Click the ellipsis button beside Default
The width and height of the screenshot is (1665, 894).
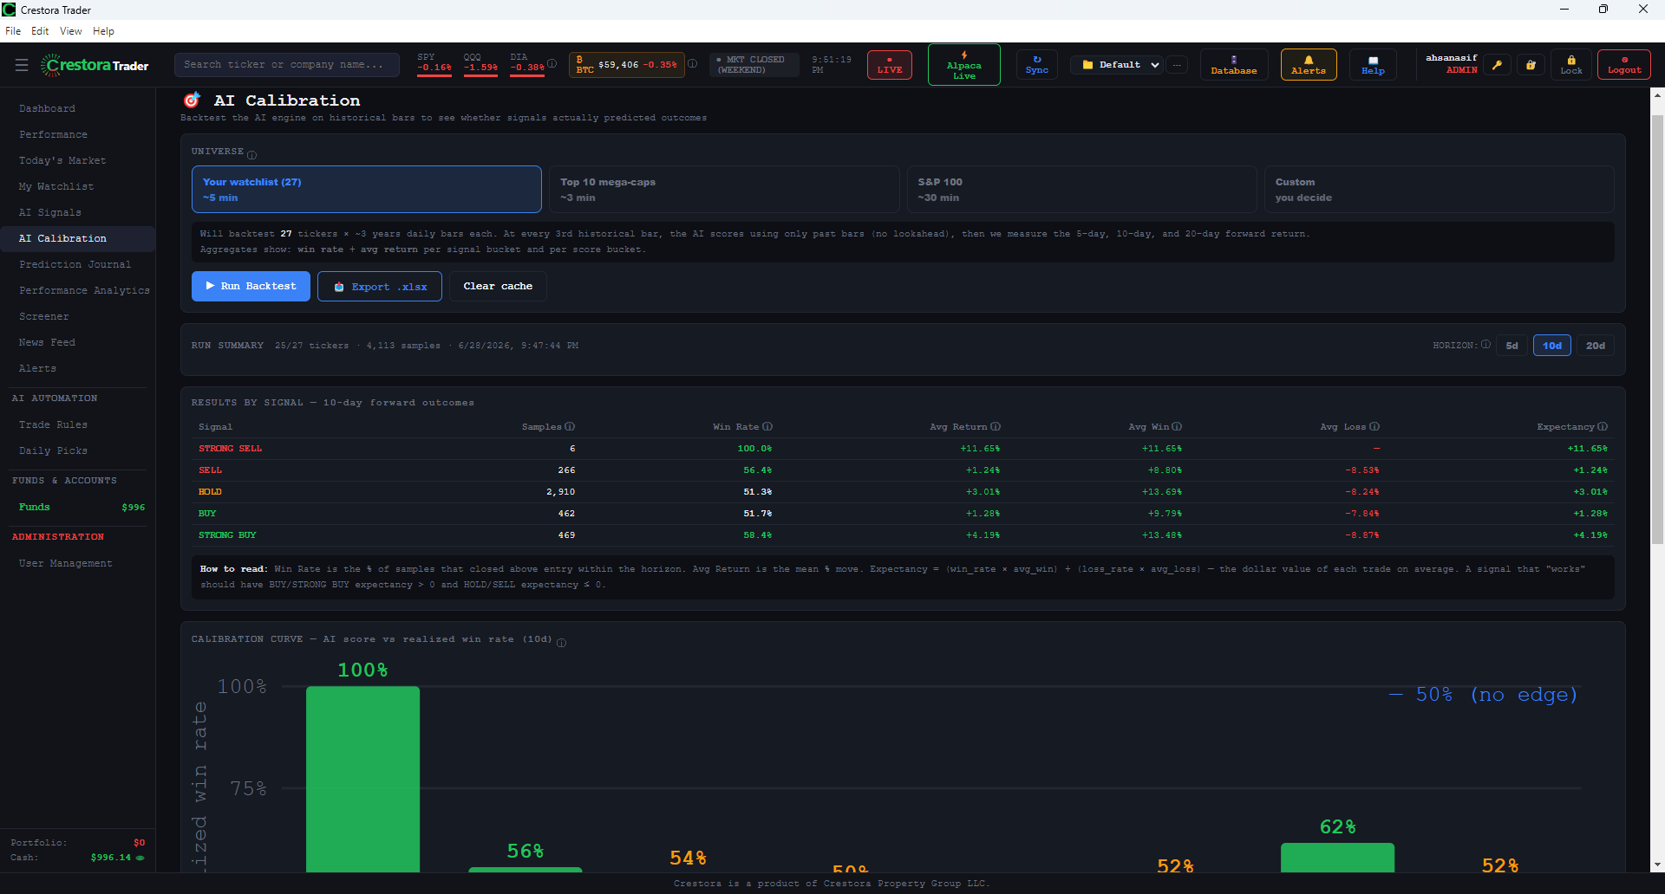(1177, 65)
